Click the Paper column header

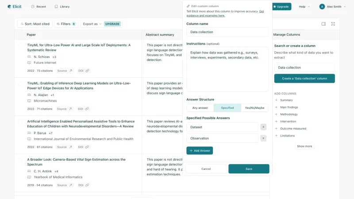[x=31, y=35]
